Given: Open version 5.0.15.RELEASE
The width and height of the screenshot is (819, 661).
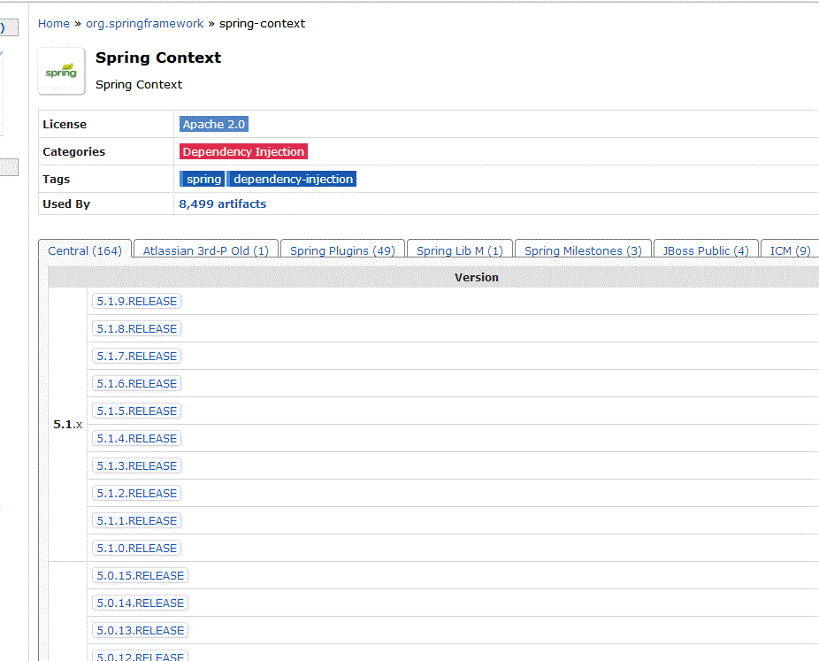Looking at the screenshot, I should click(x=140, y=575).
